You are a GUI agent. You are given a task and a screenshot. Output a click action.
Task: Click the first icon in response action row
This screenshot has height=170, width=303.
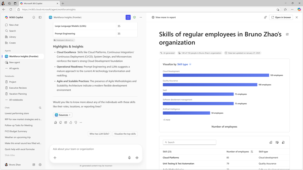[56, 123]
